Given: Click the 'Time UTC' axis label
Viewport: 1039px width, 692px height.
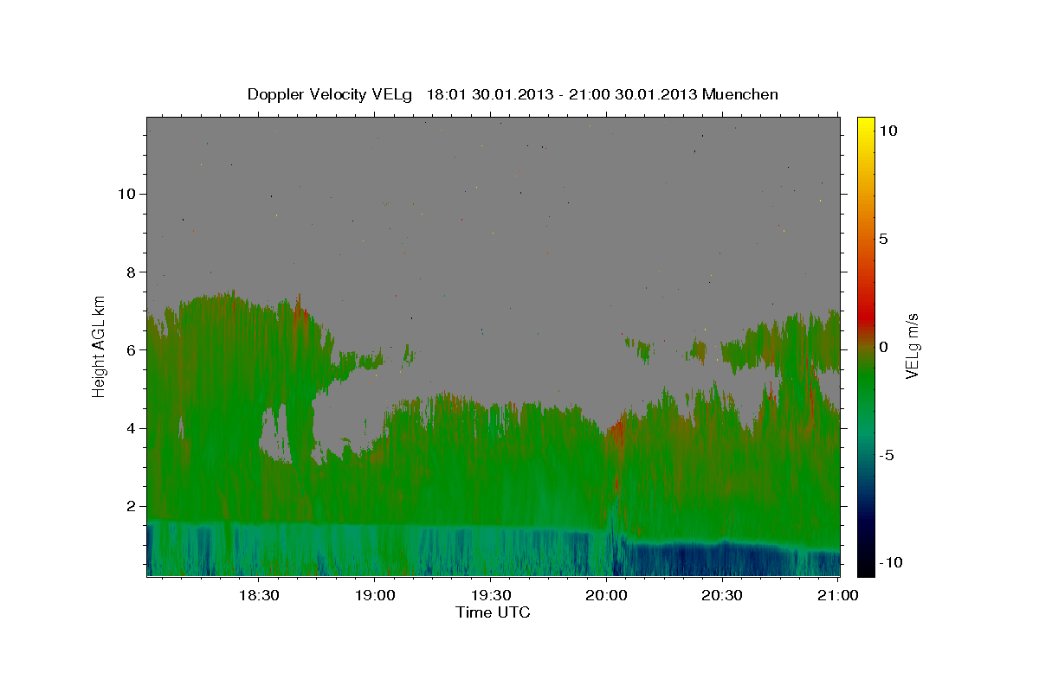Looking at the screenshot, I should 493,612.
